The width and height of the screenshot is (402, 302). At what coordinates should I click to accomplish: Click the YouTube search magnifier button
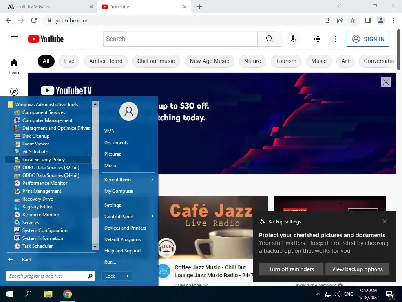(x=269, y=39)
